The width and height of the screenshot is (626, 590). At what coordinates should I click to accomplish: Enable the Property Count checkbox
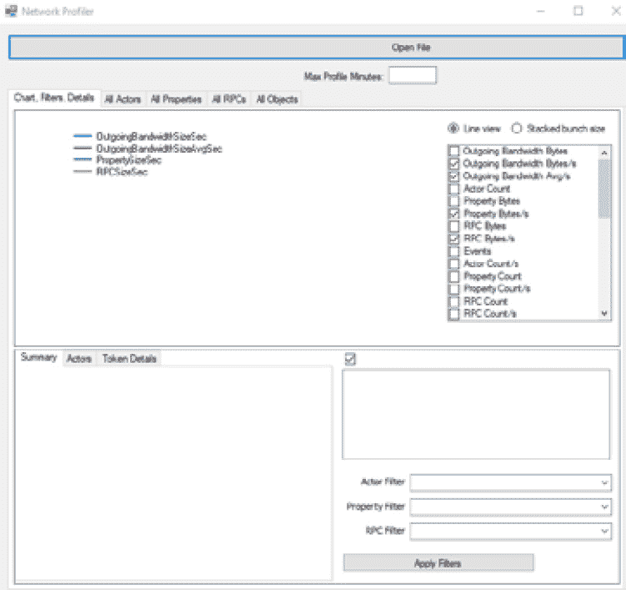point(454,276)
